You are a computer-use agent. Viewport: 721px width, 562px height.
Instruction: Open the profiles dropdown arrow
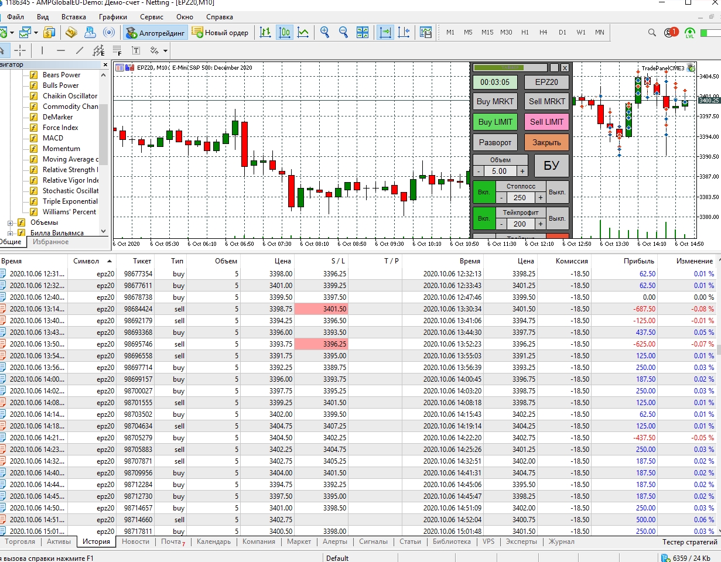click(36, 33)
